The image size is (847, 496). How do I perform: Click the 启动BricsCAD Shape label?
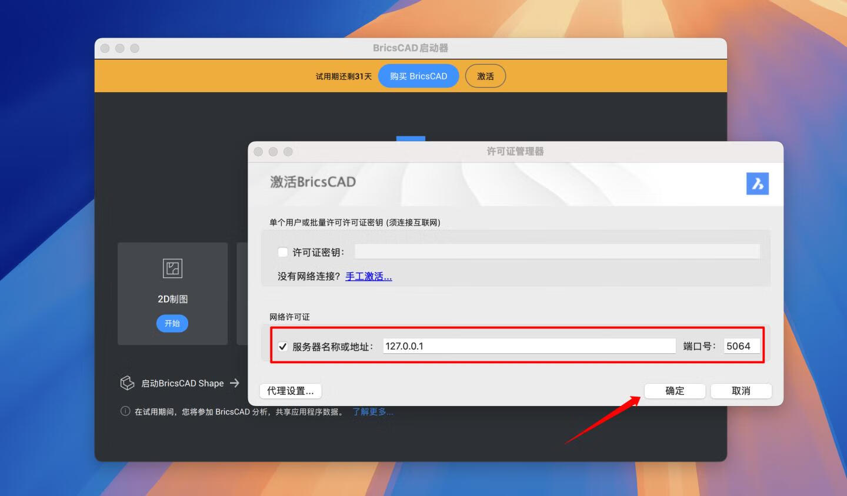(x=182, y=383)
